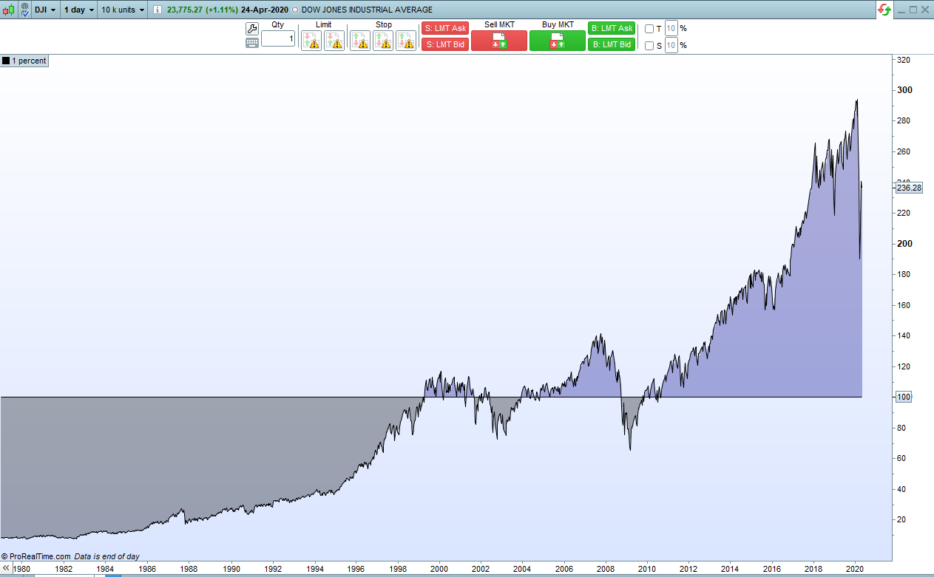Click the third Stop order icon

[406, 41]
